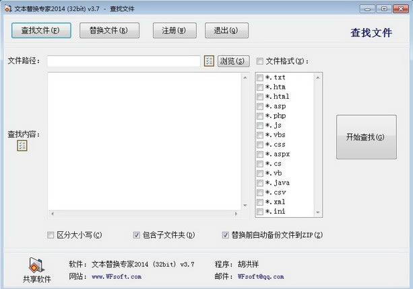
Task: Check the *.csv file format
Action: [x=260, y=193]
